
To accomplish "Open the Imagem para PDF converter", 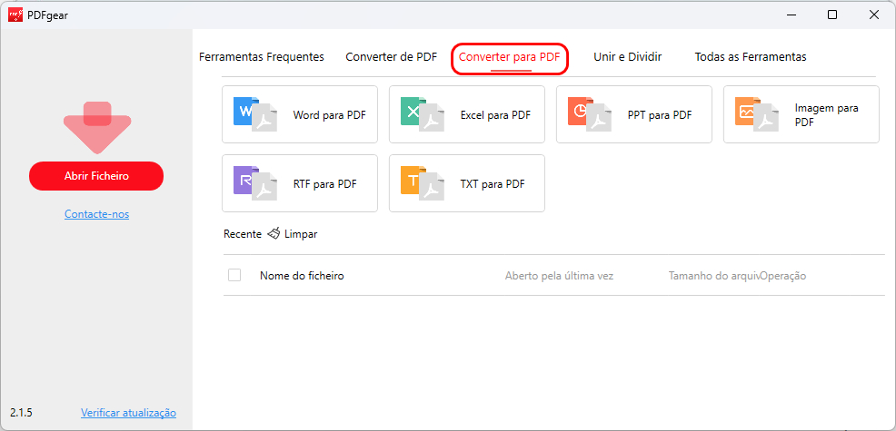I will pos(801,114).
